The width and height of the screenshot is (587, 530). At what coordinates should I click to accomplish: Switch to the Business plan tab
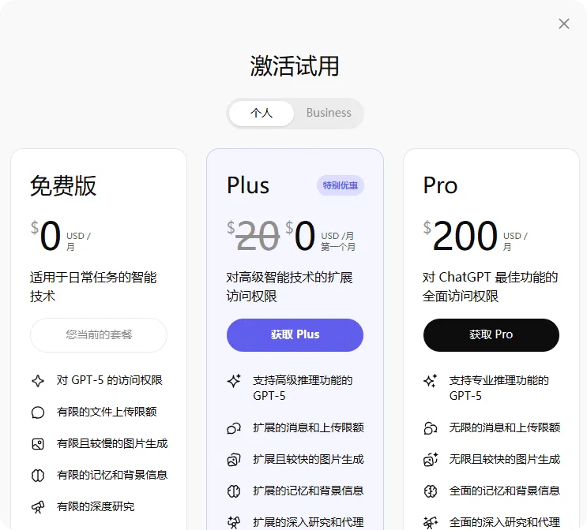pyautogui.click(x=329, y=113)
